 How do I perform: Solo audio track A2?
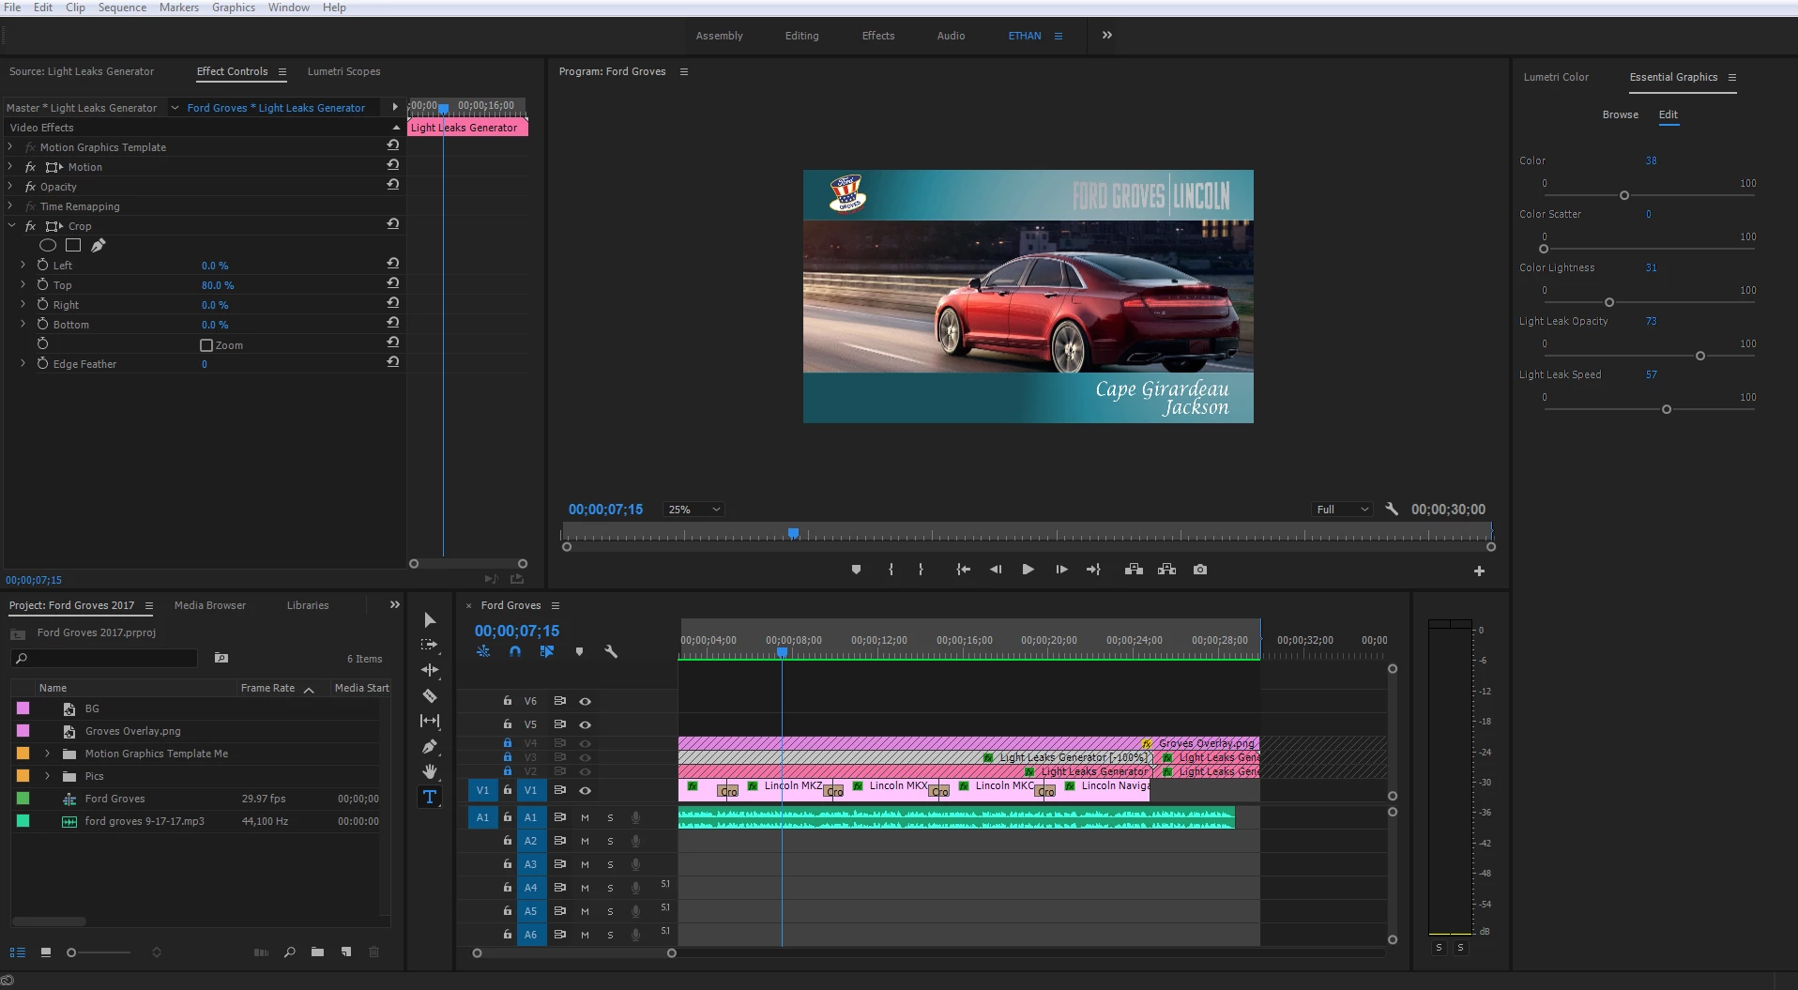click(610, 841)
